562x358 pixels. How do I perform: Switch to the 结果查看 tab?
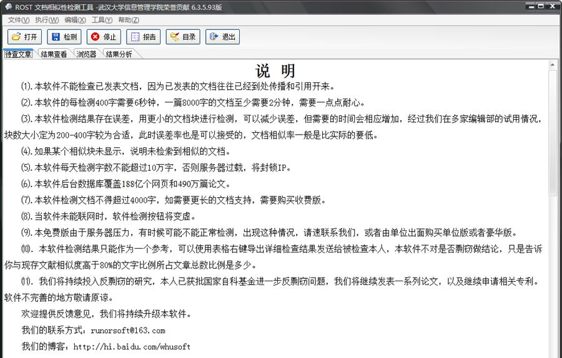click(x=54, y=54)
